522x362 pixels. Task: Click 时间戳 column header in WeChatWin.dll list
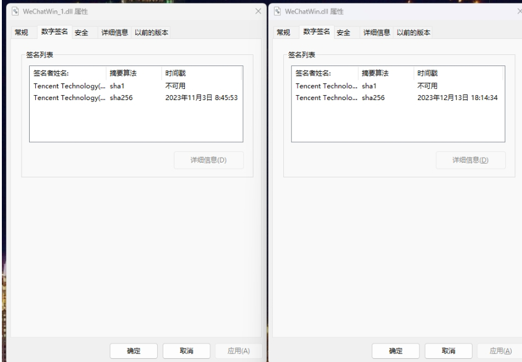(458, 73)
